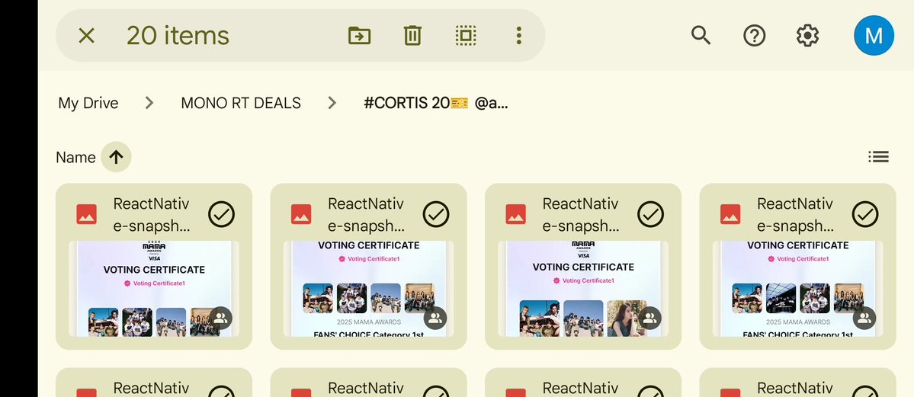Image resolution: width=914 pixels, height=397 pixels.
Task: Click the second card's ReactNative-snapsh file name
Action: pyautogui.click(x=366, y=215)
